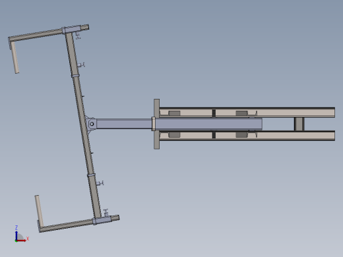The width and height of the screenshot is (343, 257).
Task: Select the black bolt on lower rail
Action: [214, 135]
